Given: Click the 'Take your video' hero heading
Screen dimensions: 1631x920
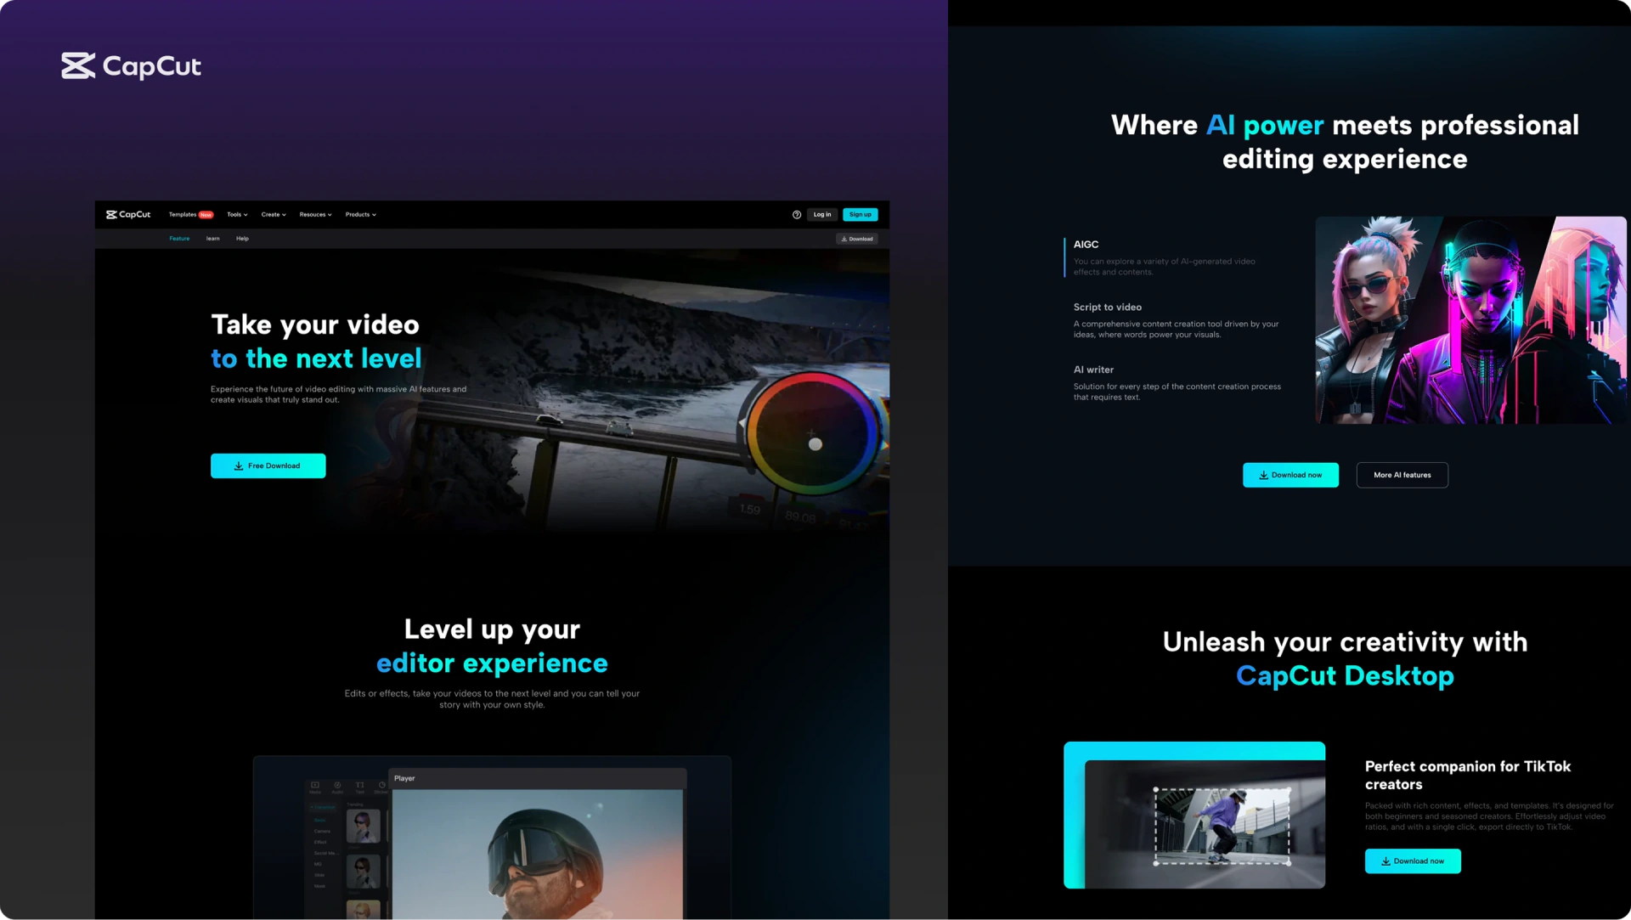Looking at the screenshot, I should [x=315, y=325].
